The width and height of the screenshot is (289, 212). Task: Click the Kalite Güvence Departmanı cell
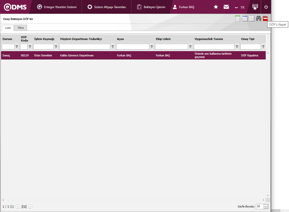click(77, 55)
